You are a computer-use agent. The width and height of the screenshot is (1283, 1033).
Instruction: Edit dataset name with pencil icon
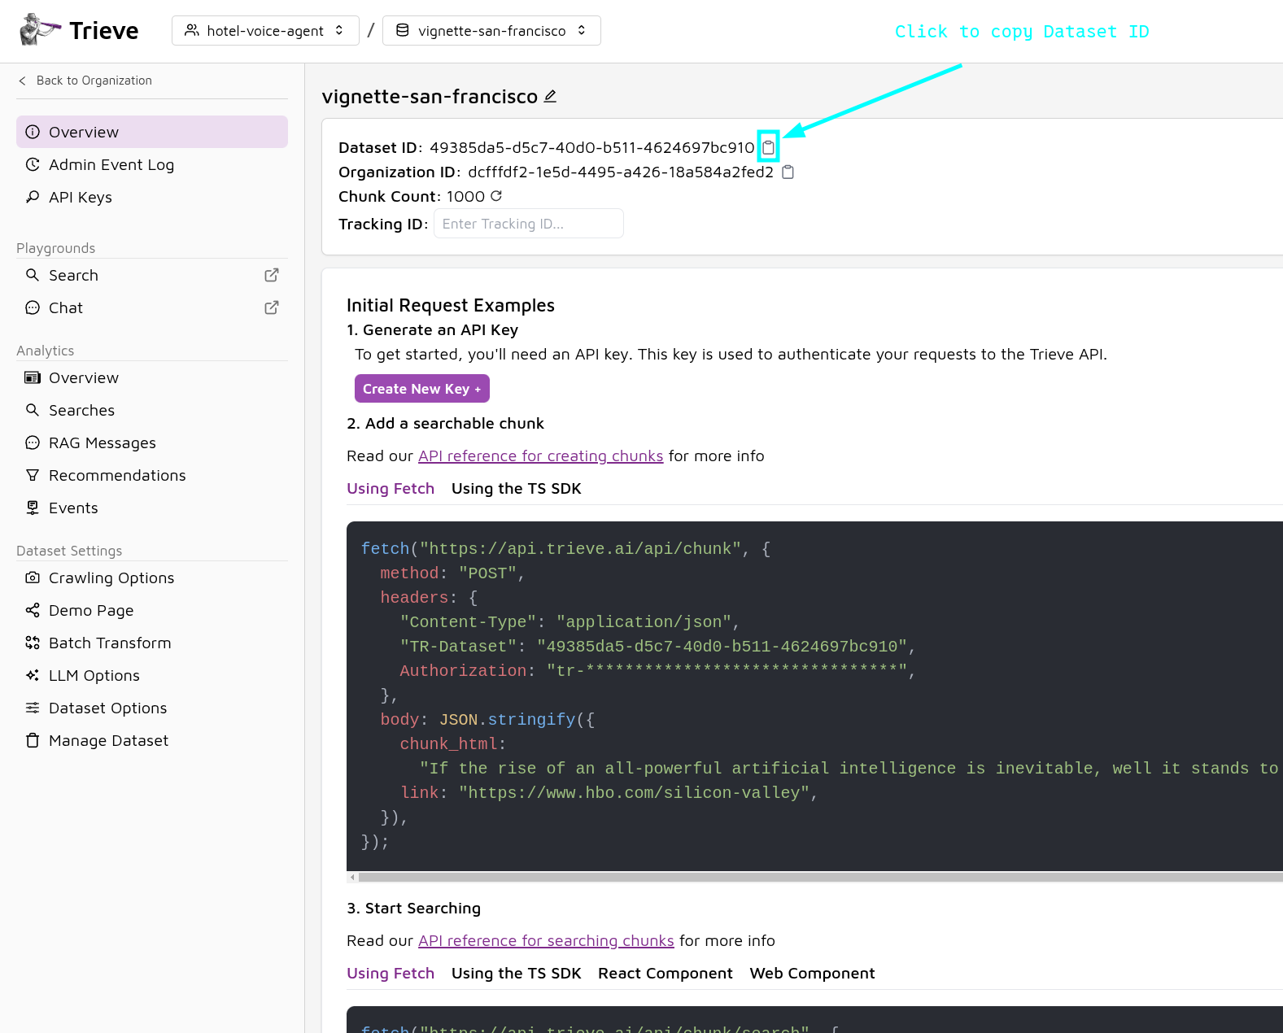(551, 96)
